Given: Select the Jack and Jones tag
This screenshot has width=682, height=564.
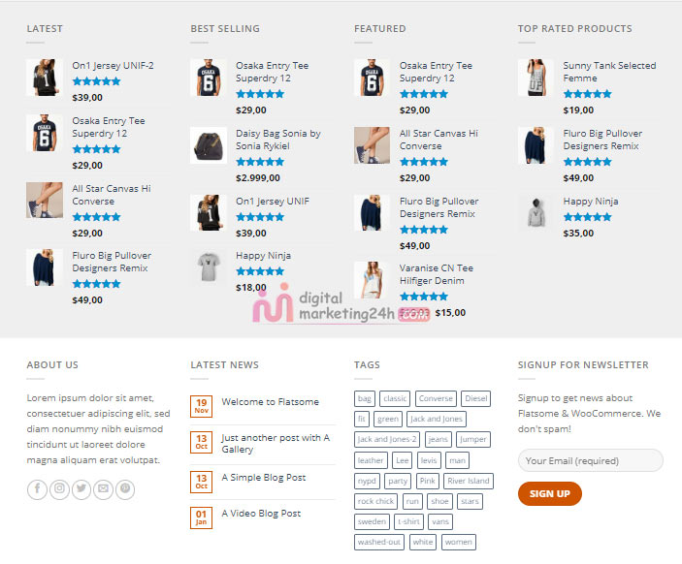Looking at the screenshot, I should point(437,419).
